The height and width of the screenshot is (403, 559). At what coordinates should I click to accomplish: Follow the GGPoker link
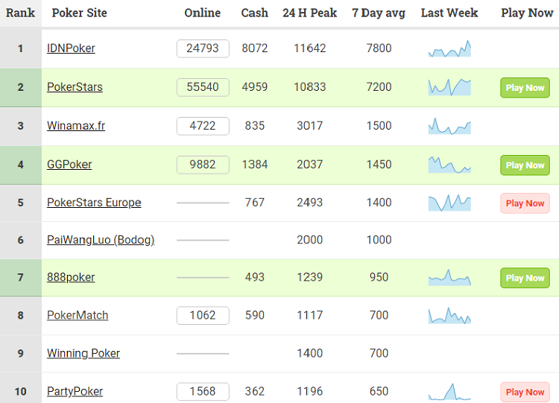tap(69, 165)
